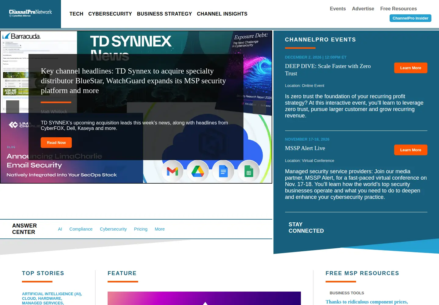This screenshot has height=305, width=439.
Task: Click the 'BUSINESS TOOLS' label
Action: click(x=347, y=293)
